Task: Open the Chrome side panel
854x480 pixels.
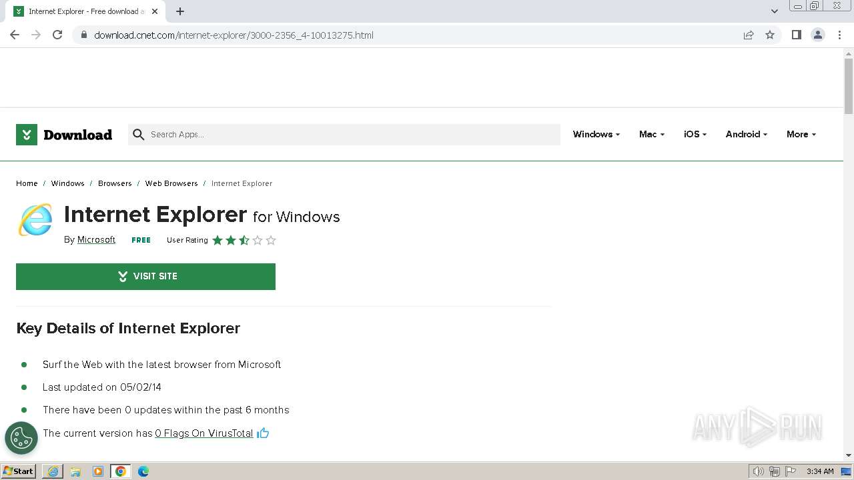Action: tap(796, 35)
